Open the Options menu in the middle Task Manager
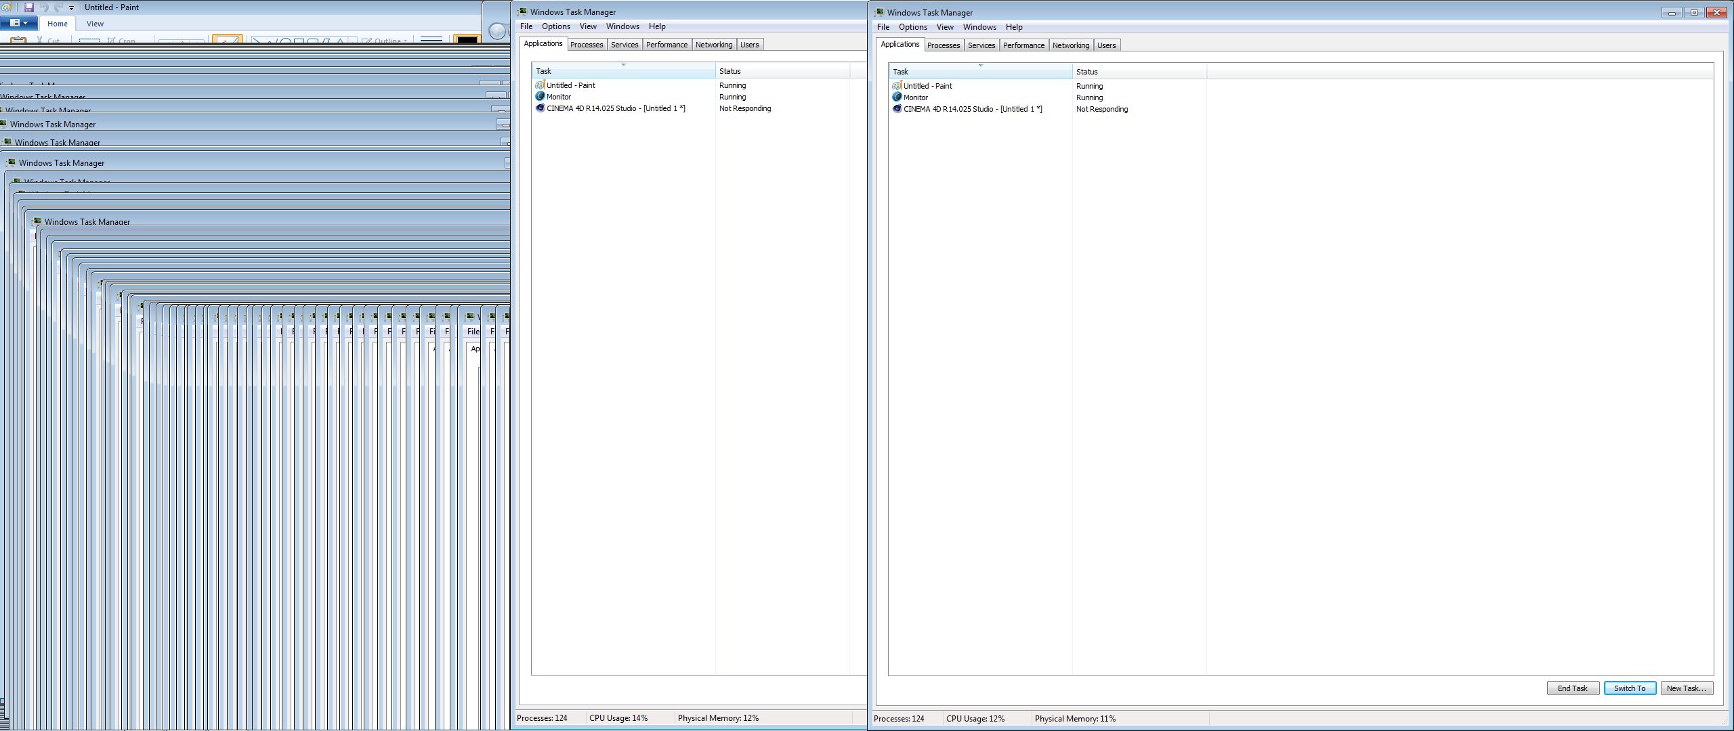Viewport: 1734px width, 731px height. (x=555, y=26)
